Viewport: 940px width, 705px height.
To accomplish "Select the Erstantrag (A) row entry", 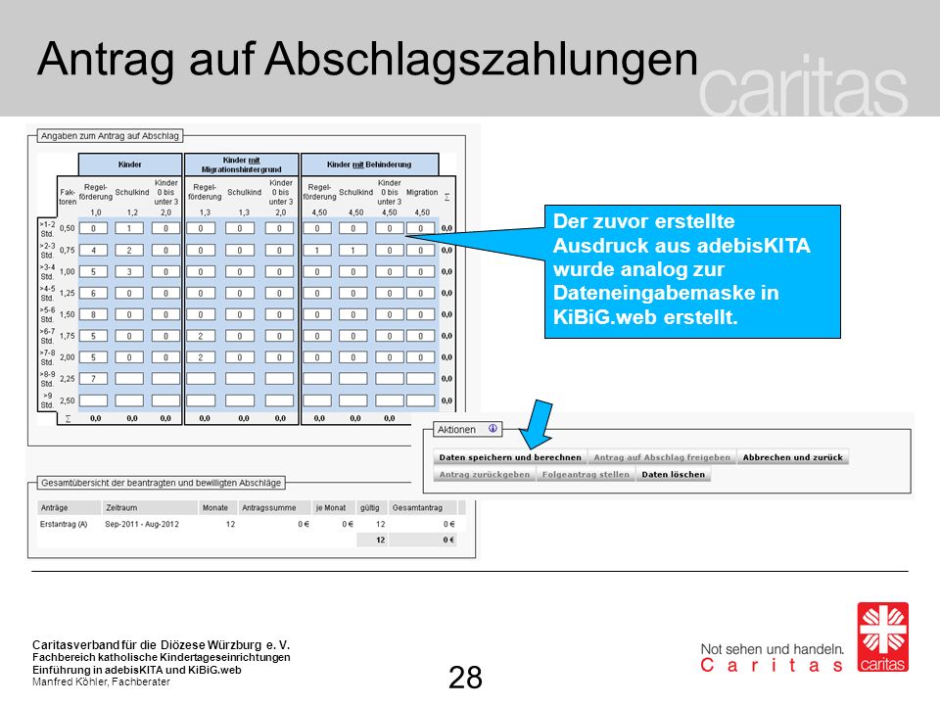I will click(64, 524).
